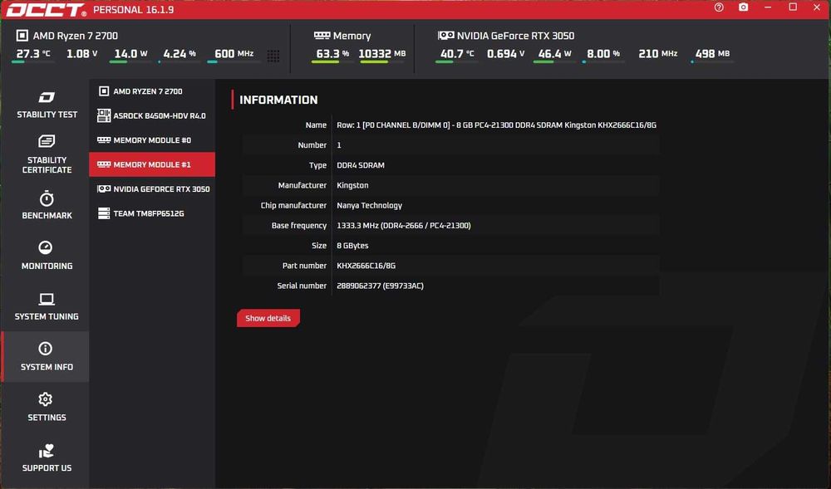Click the CPU chip icon beside AMD Ryzen 7 2700 header
This screenshot has height=489, width=831.
[22, 36]
